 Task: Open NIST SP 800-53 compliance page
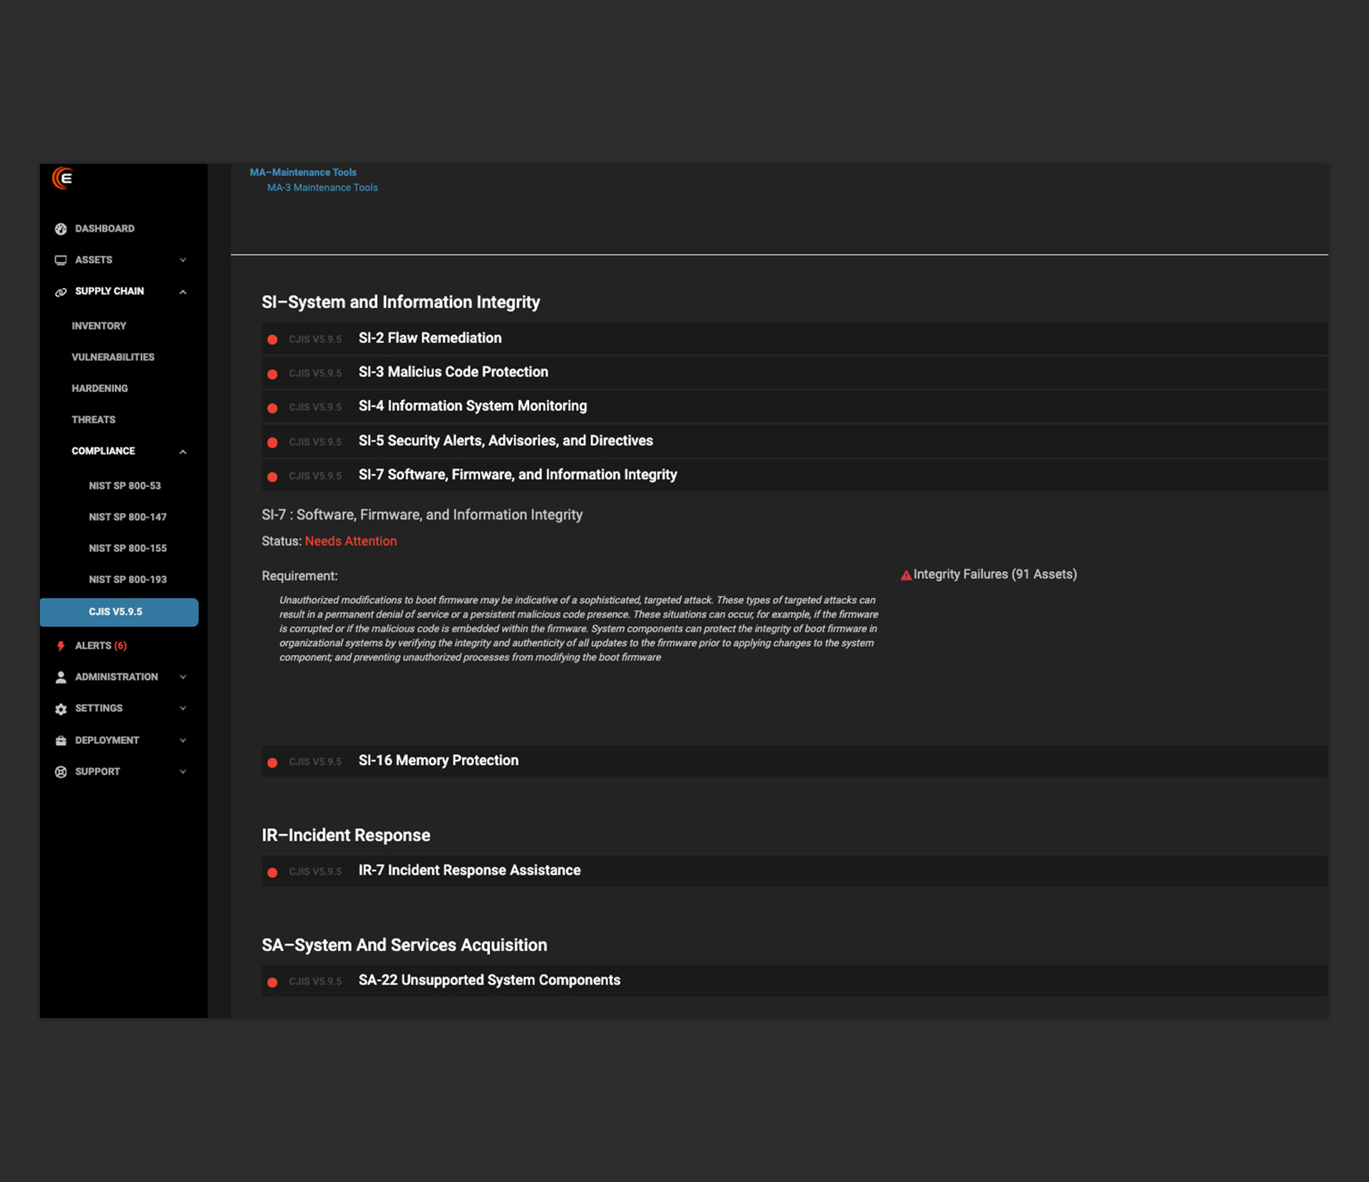pos(125,485)
